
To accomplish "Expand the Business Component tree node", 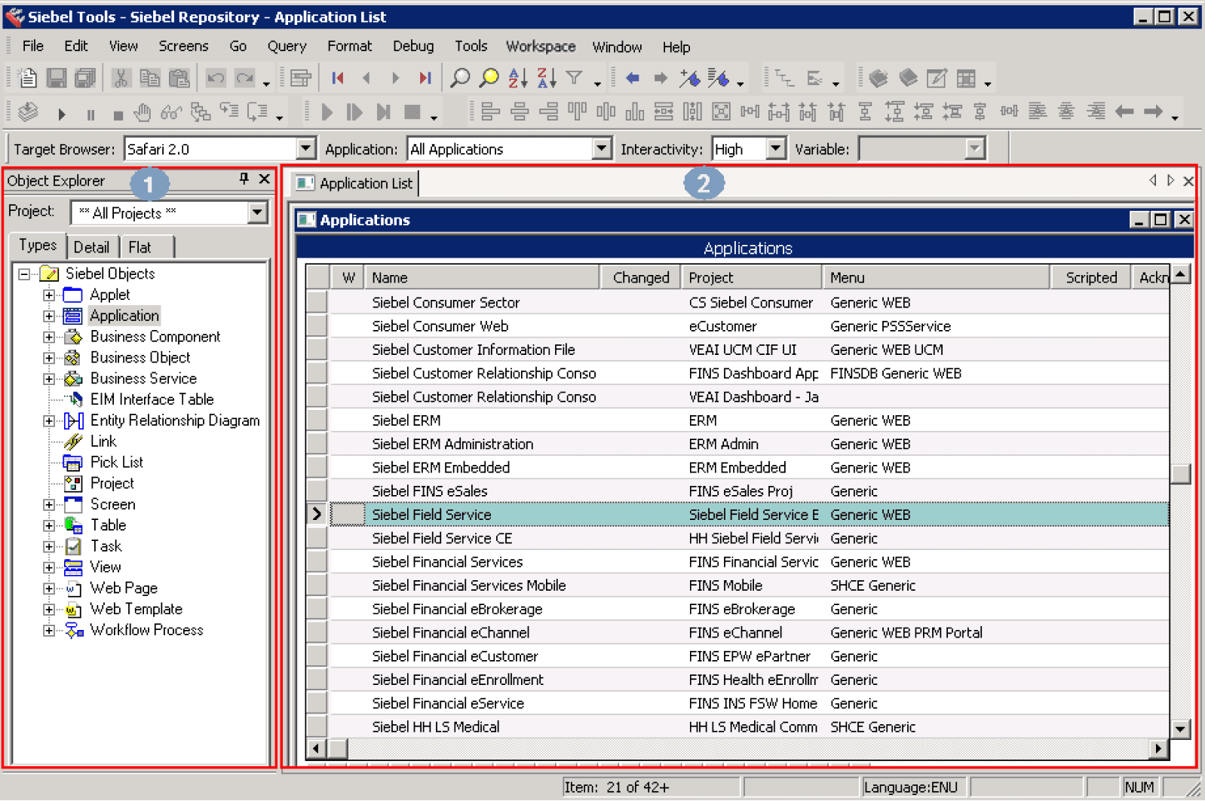I will point(49,337).
